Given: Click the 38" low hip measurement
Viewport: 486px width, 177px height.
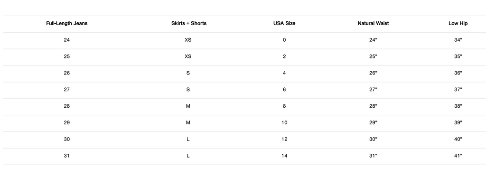Looking at the screenshot, I should tap(458, 106).
